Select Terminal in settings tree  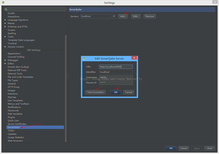pyautogui.click(x=12, y=43)
